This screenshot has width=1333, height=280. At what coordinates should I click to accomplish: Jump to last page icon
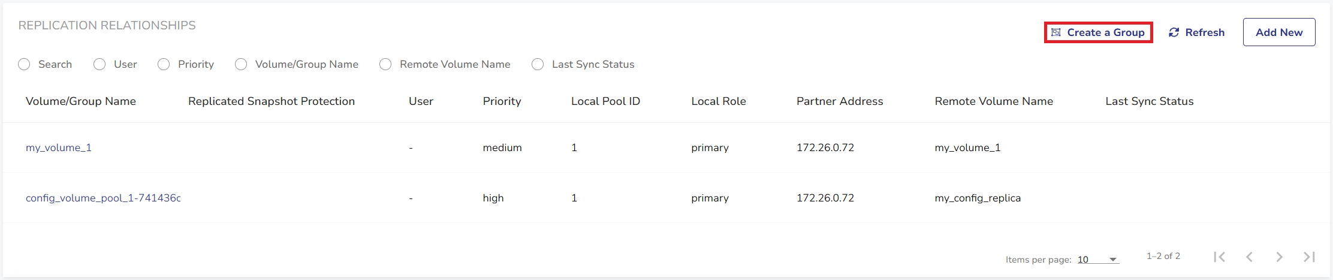point(1309,257)
